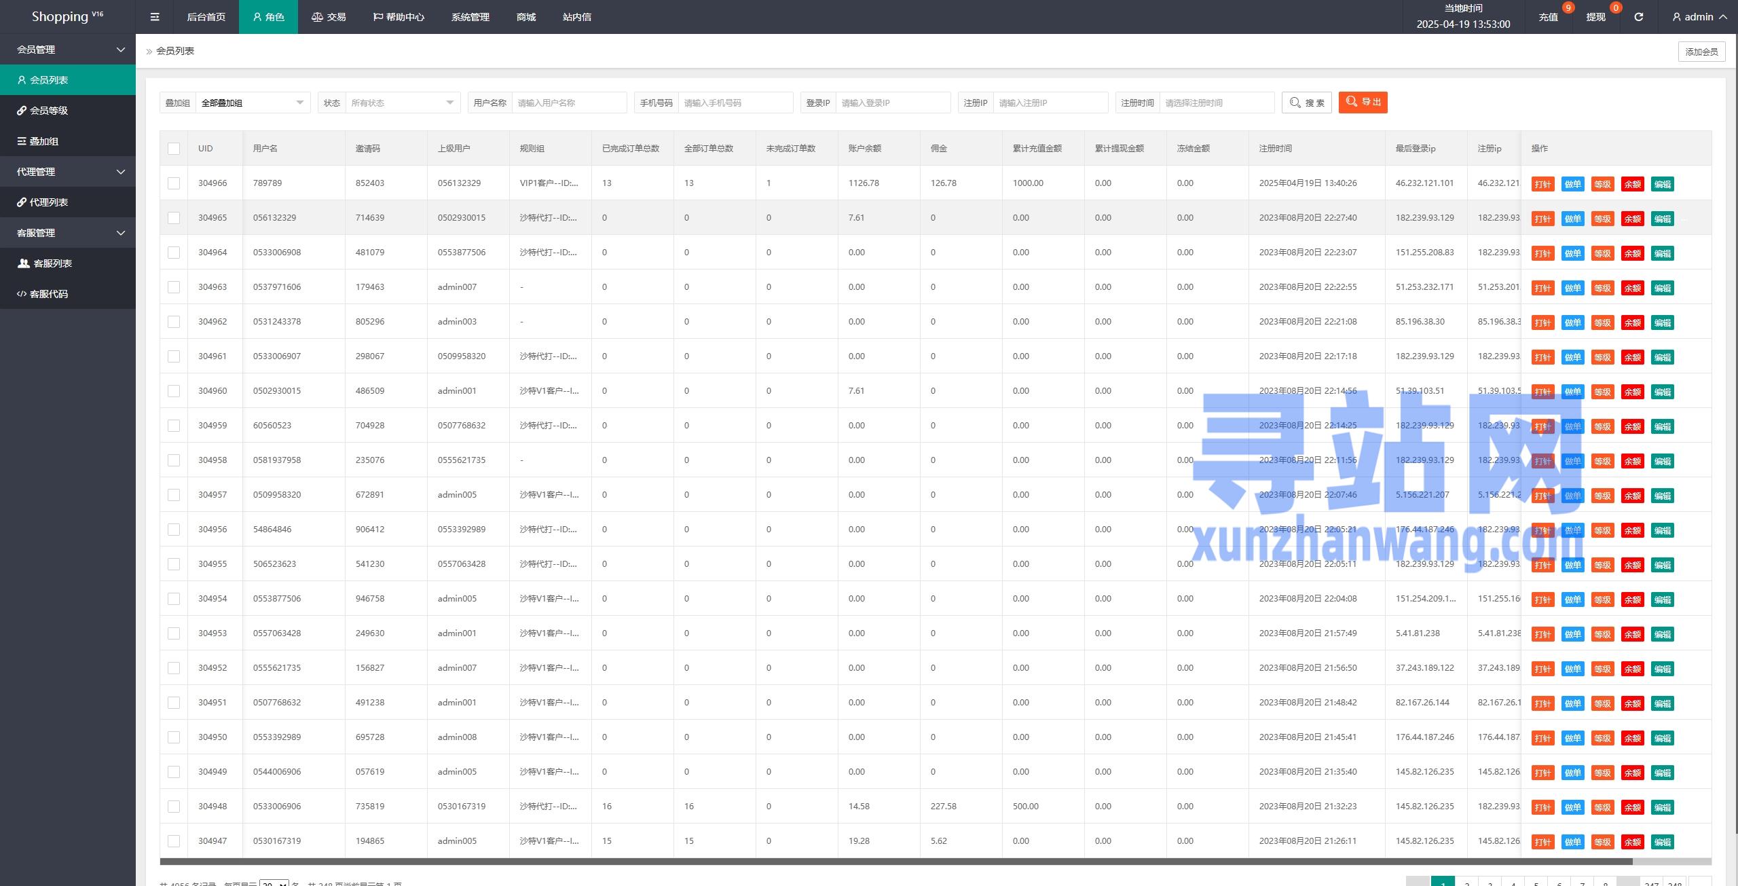The height and width of the screenshot is (886, 1738).
Task: Open 客服代码 in the sidebar
Action: click(x=68, y=294)
